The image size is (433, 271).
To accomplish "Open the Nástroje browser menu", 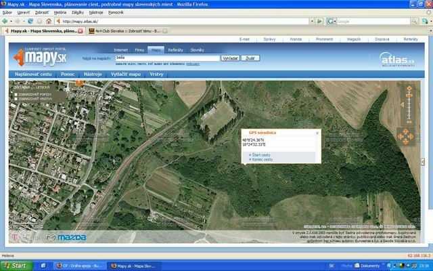I will click(96, 12).
